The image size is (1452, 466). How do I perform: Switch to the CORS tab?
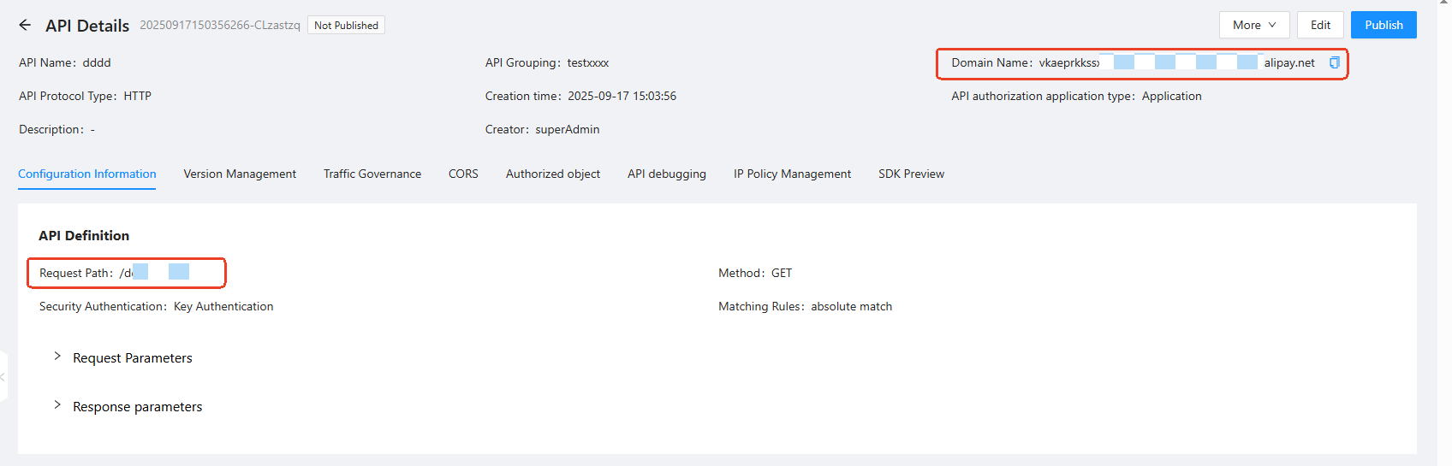(x=463, y=174)
